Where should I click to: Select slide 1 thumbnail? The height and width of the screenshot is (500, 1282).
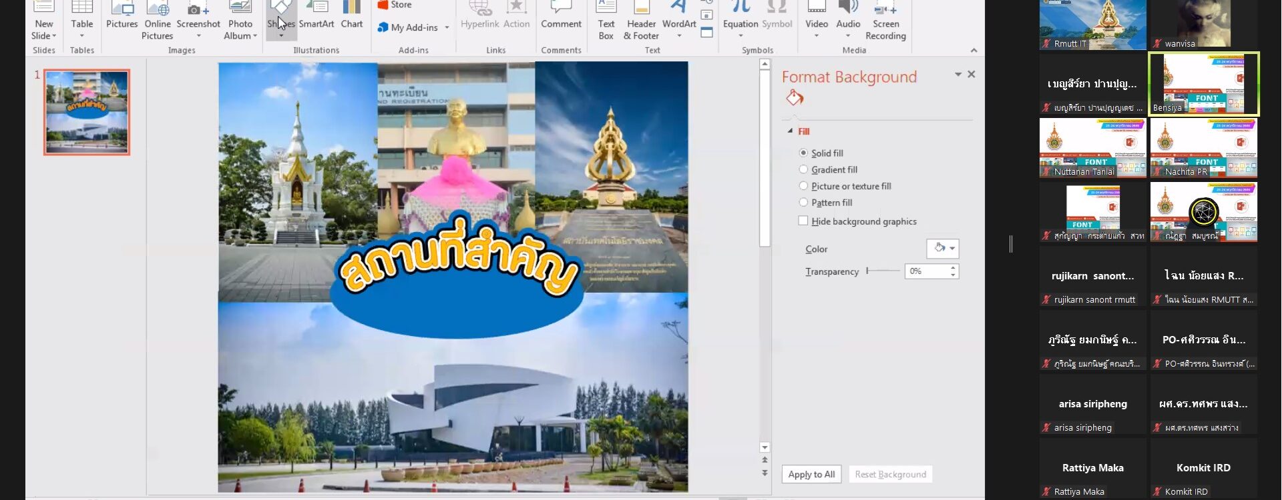(87, 112)
